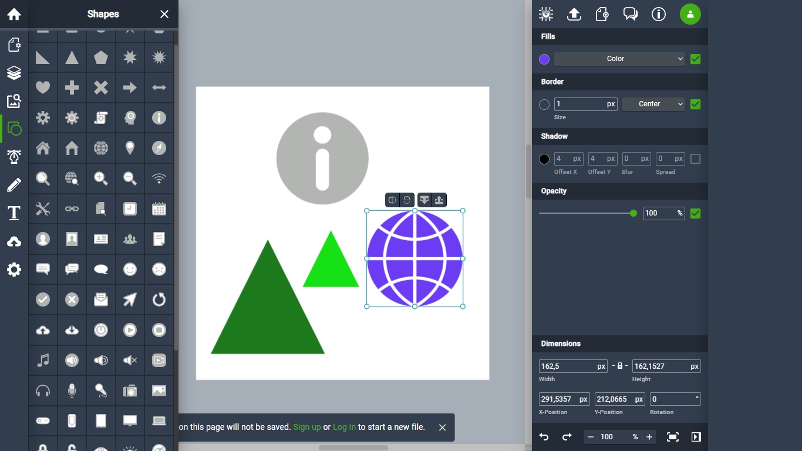The width and height of the screenshot is (802, 451).
Task: Add the right arrow shape
Action: (x=130, y=87)
